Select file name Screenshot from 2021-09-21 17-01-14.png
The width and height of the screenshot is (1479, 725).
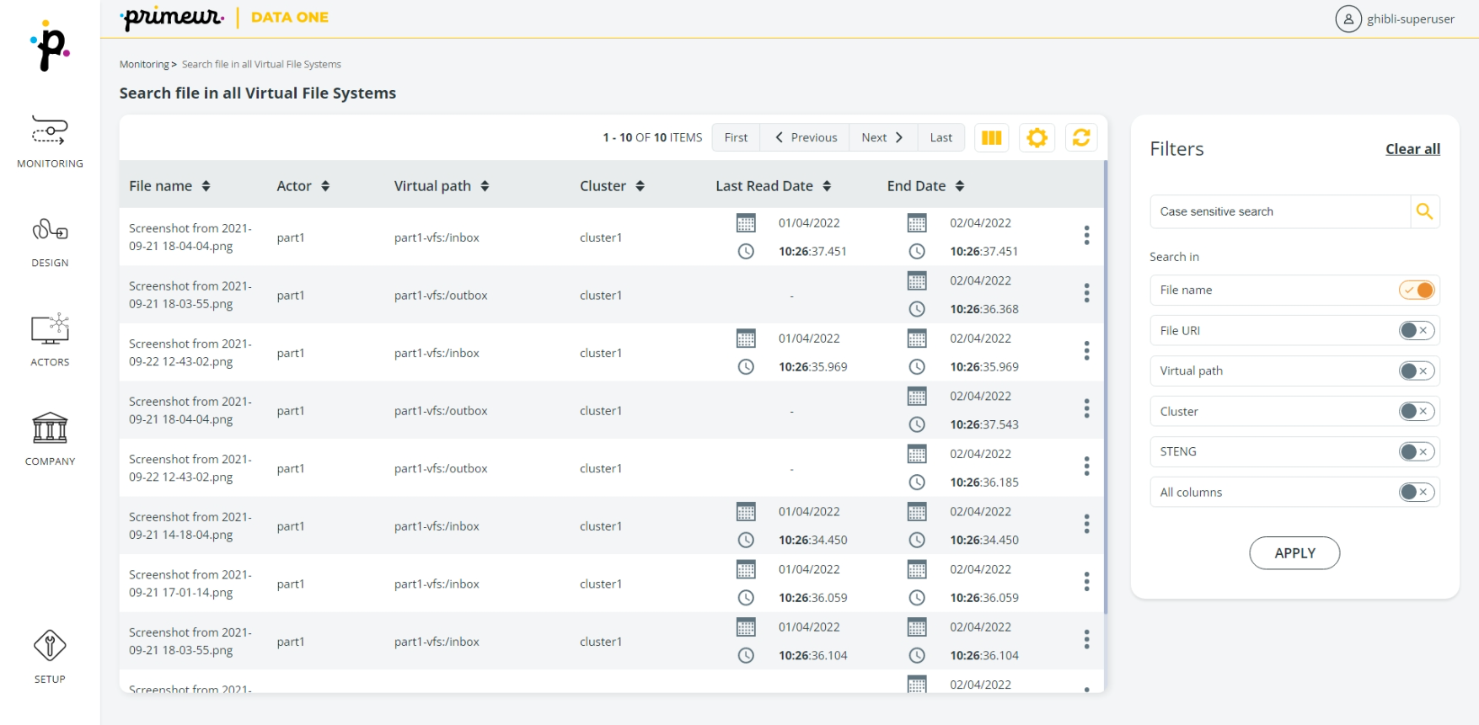[x=190, y=584]
